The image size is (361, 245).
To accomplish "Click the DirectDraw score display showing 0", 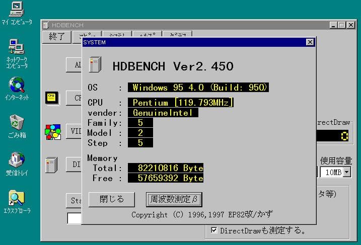I will point(334,136).
